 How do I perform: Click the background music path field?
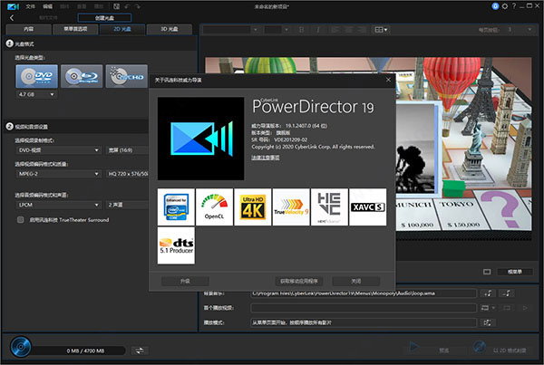click(364, 293)
